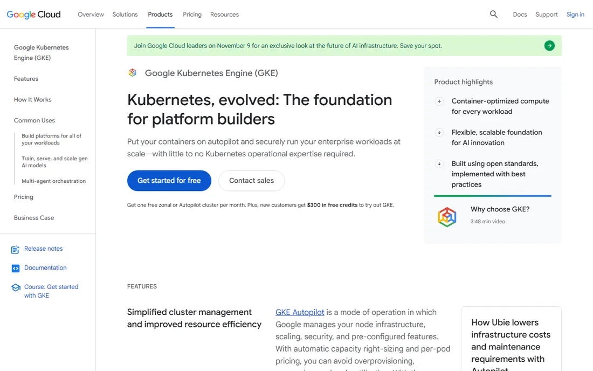
Task: Play the Why choose GKE? video
Action: pyautogui.click(x=500, y=209)
